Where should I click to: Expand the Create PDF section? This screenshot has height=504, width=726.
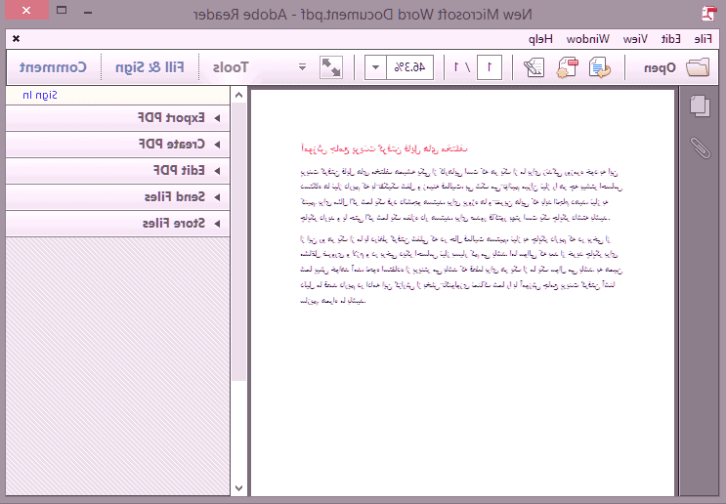coord(117,145)
